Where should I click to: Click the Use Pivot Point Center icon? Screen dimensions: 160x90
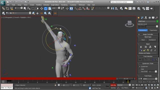(62, 8)
